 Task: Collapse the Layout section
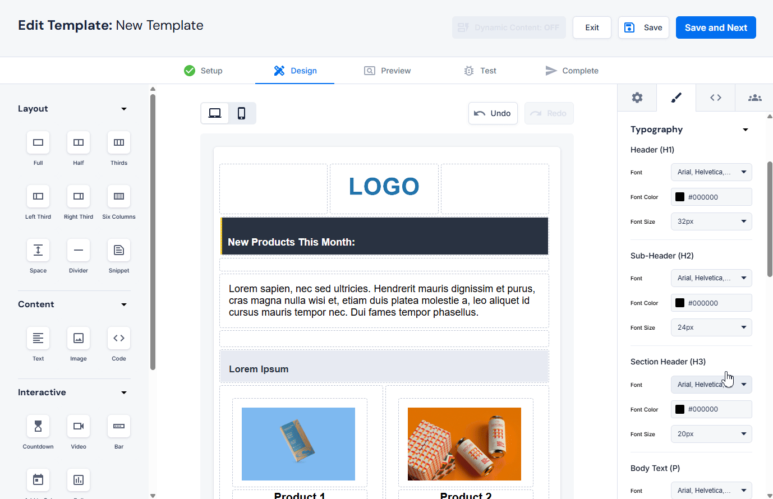pyautogui.click(x=124, y=109)
